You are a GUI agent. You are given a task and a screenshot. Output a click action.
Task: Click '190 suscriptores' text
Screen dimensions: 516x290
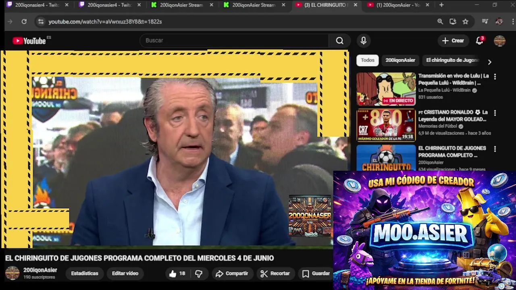tap(39, 277)
